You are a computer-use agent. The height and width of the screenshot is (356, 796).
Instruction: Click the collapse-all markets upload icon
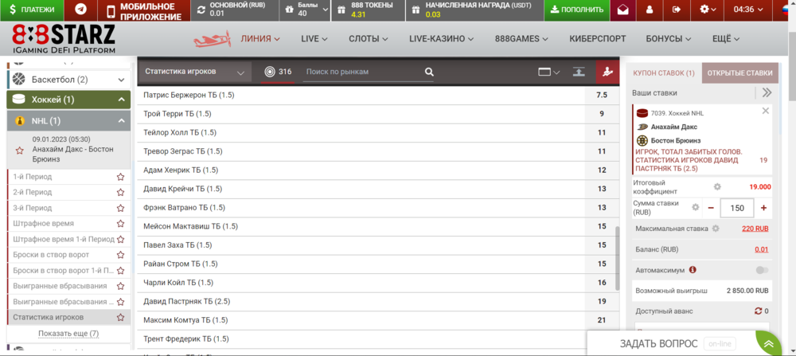(579, 72)
